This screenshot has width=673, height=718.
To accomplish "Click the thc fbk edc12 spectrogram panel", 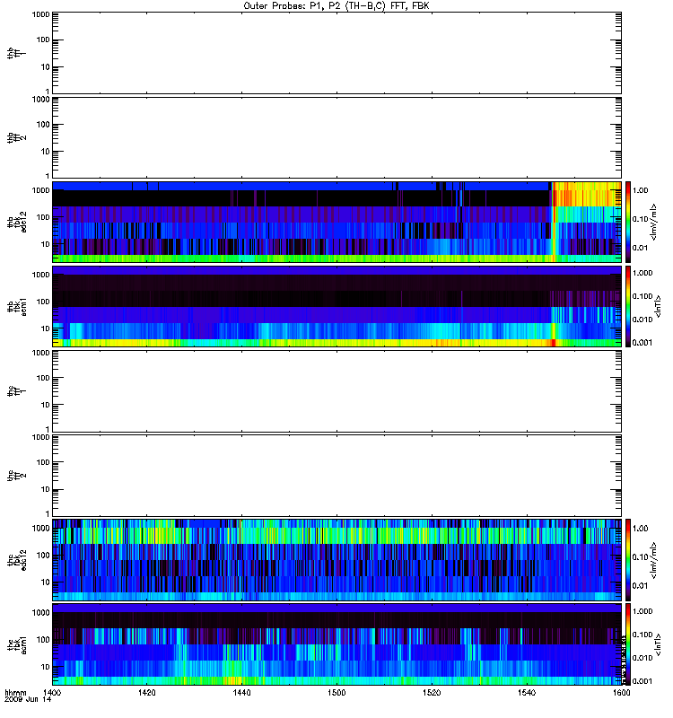I will (x=336, y=560).
